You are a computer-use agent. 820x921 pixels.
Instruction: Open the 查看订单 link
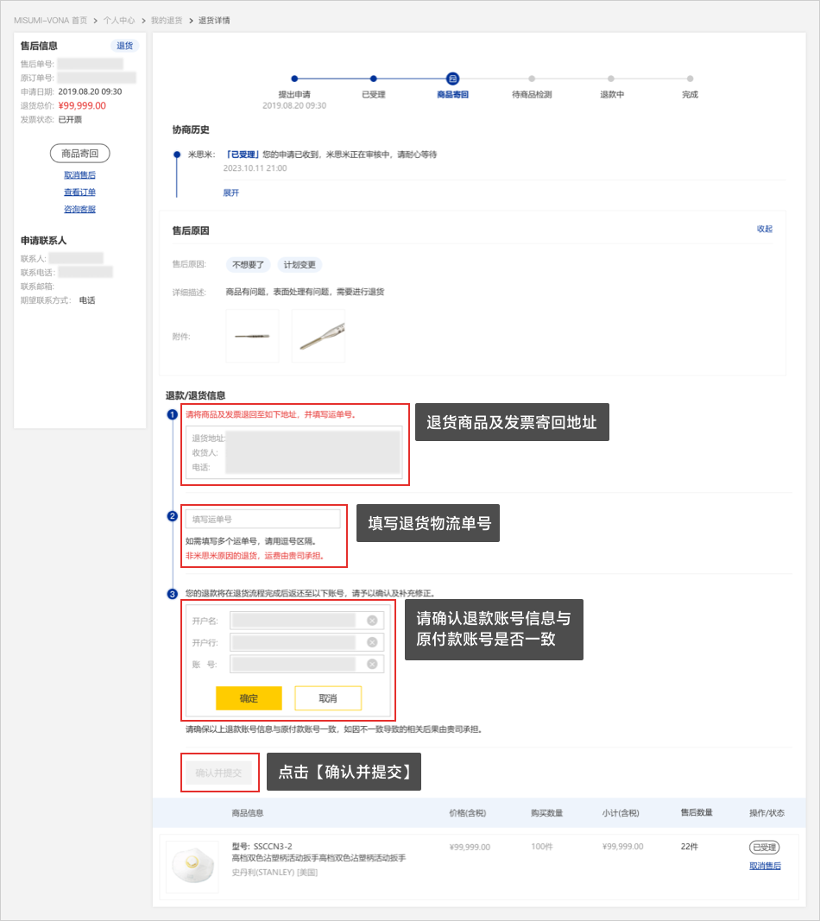point(79,192)
